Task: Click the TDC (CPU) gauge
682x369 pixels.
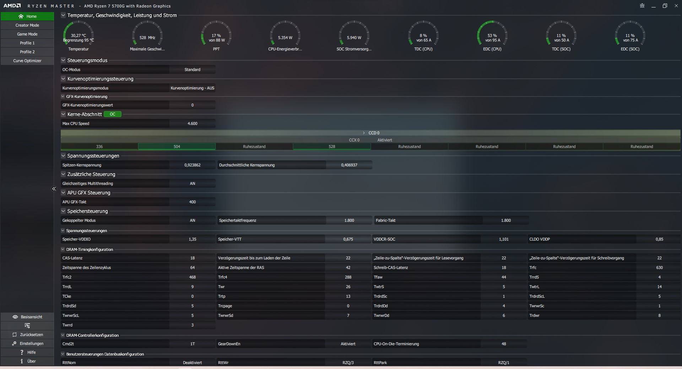Action: click(x=423, y=36)
